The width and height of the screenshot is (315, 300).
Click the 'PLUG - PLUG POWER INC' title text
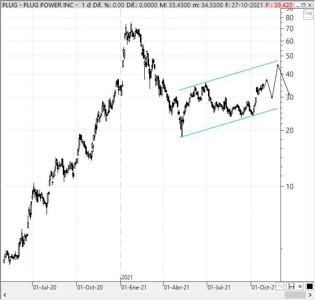point(38,5)
